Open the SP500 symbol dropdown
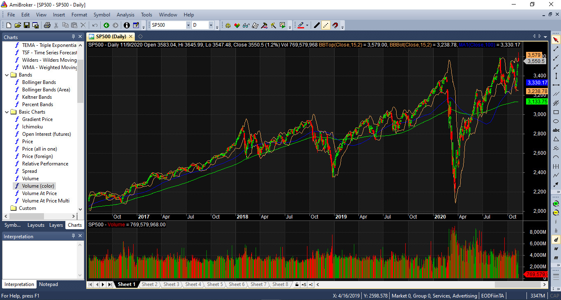The image size is (561, 300). click(188, 26)
